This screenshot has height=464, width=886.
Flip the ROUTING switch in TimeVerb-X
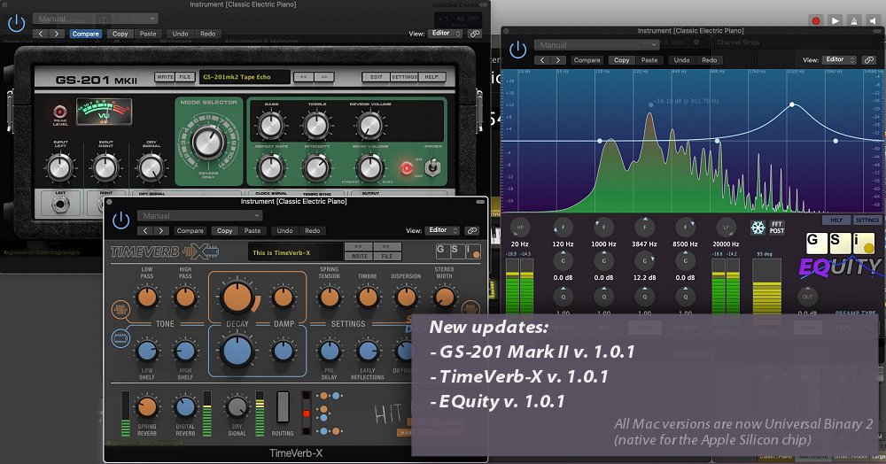pos(283,407)
